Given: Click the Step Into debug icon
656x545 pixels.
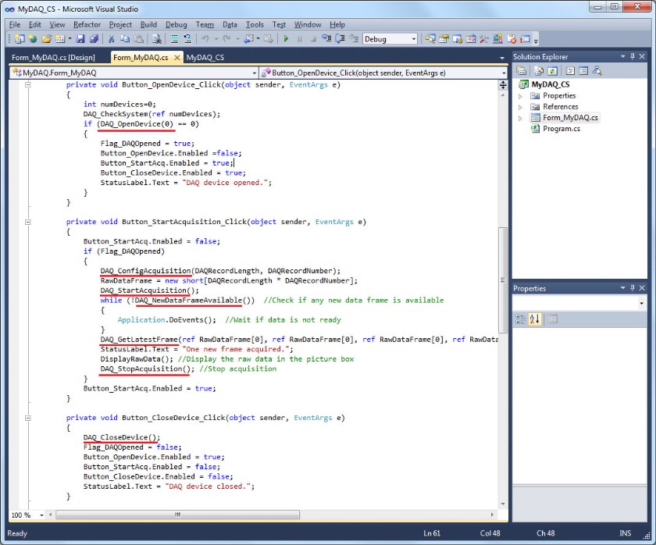Looking at the screenshot, I should pyautogui.click(x=326, y=39).
